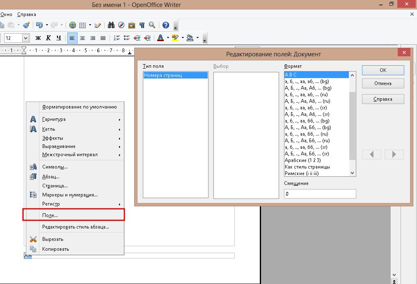Image resolution: width=417 pixels, height=284 pixels.
Task: Toggle Nonprinting Characters pilcrow icon
Action: (x=142, y=25)
